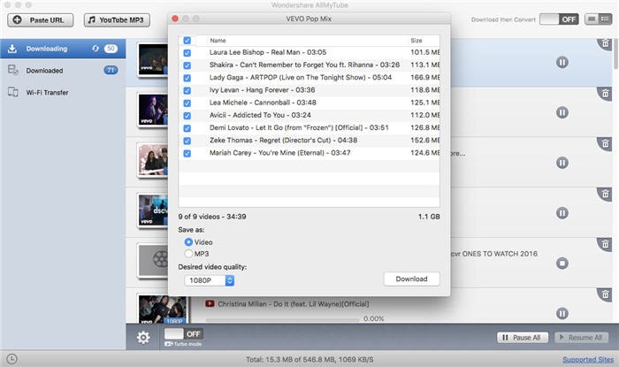Click the Pause All button
The width and height of the screenshot is (619, 367).
[x=523, y=338]
